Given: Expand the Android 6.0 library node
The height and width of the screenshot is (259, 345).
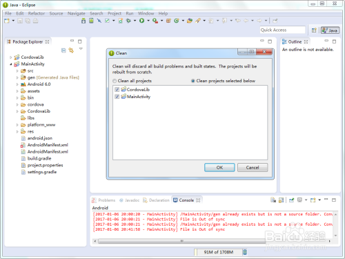Looking at the screenshot, I should coord(17,84).
